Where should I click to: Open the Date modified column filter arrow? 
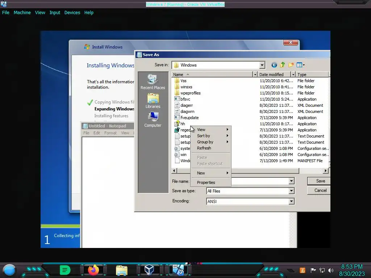pos(293,75)
